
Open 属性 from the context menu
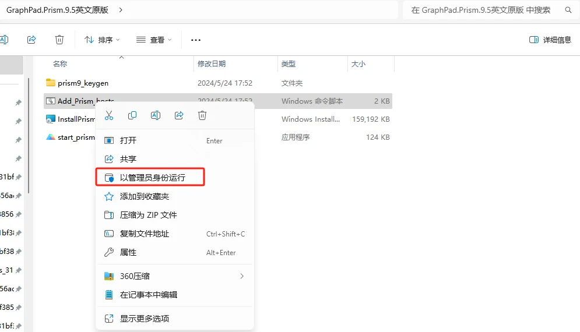point(175,252)
